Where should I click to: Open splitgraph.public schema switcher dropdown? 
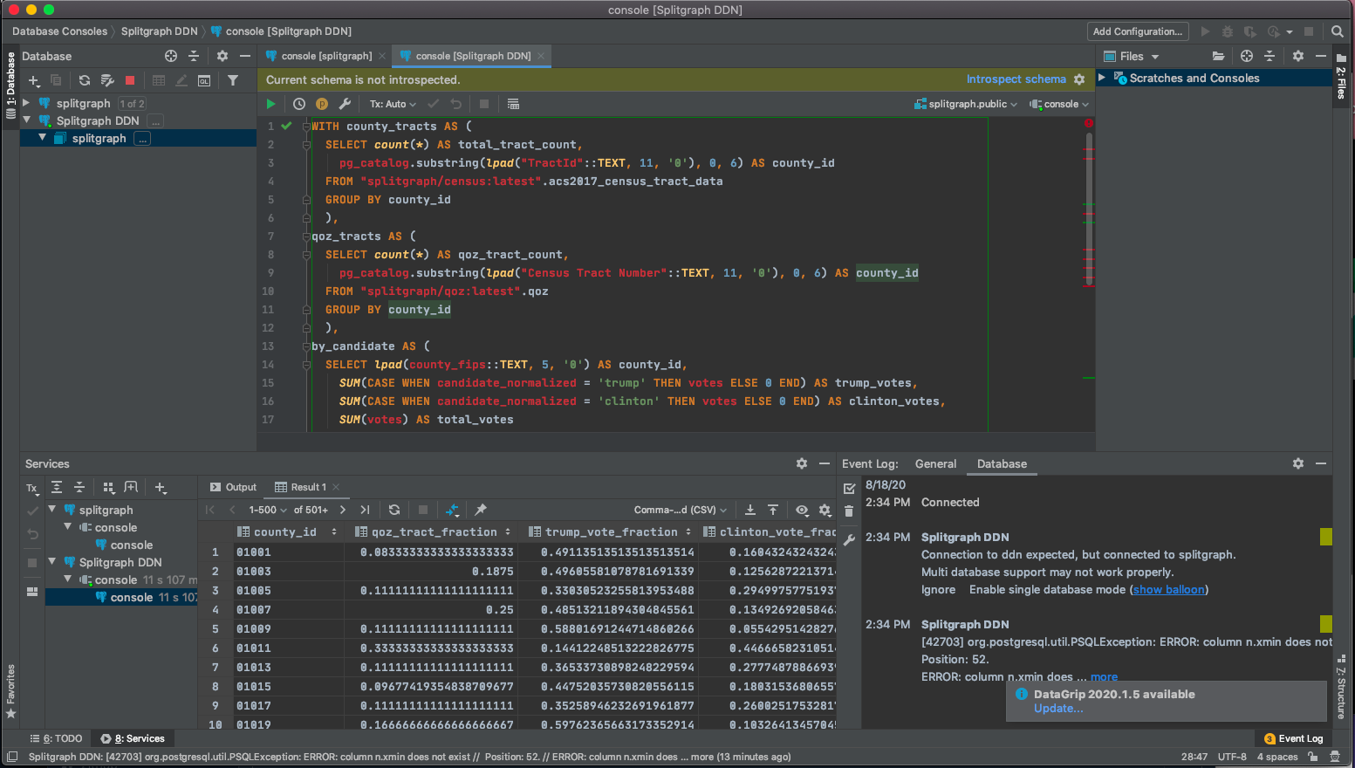(x=966, y=104)
